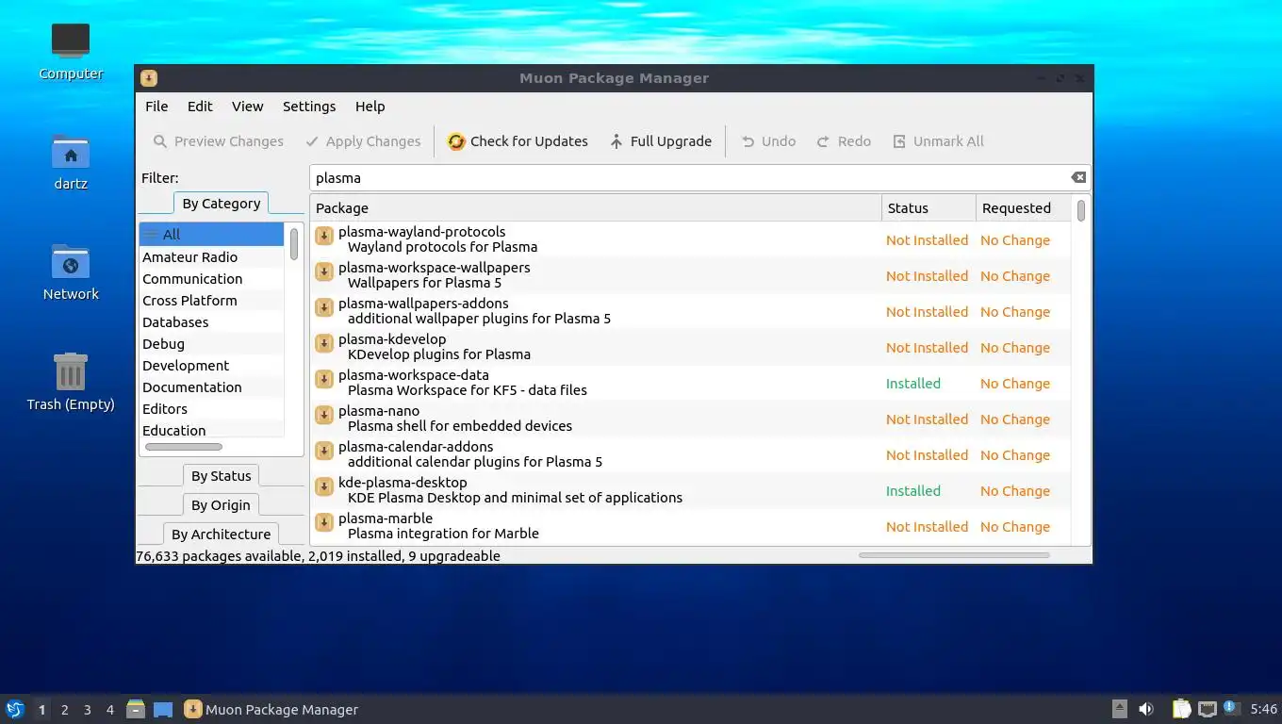Select the Communication category
1282x724 pixels.
[211, 279]
